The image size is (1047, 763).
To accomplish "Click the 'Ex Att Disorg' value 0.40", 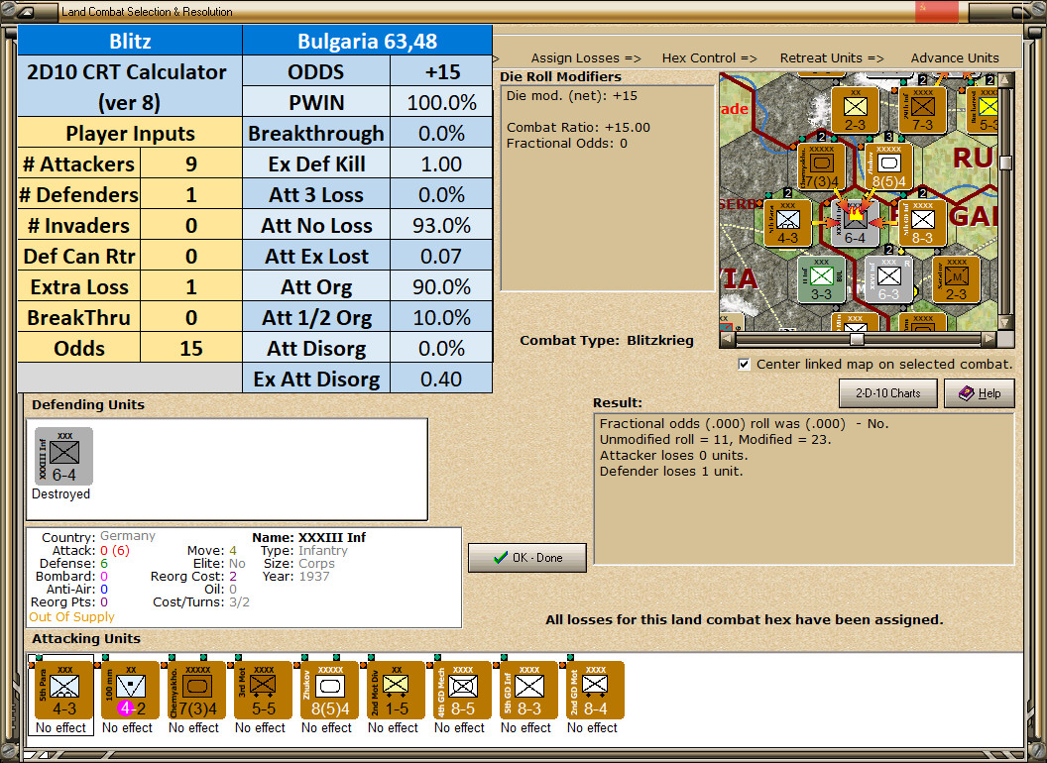I will pyautogui.click(x=441, y=380).
